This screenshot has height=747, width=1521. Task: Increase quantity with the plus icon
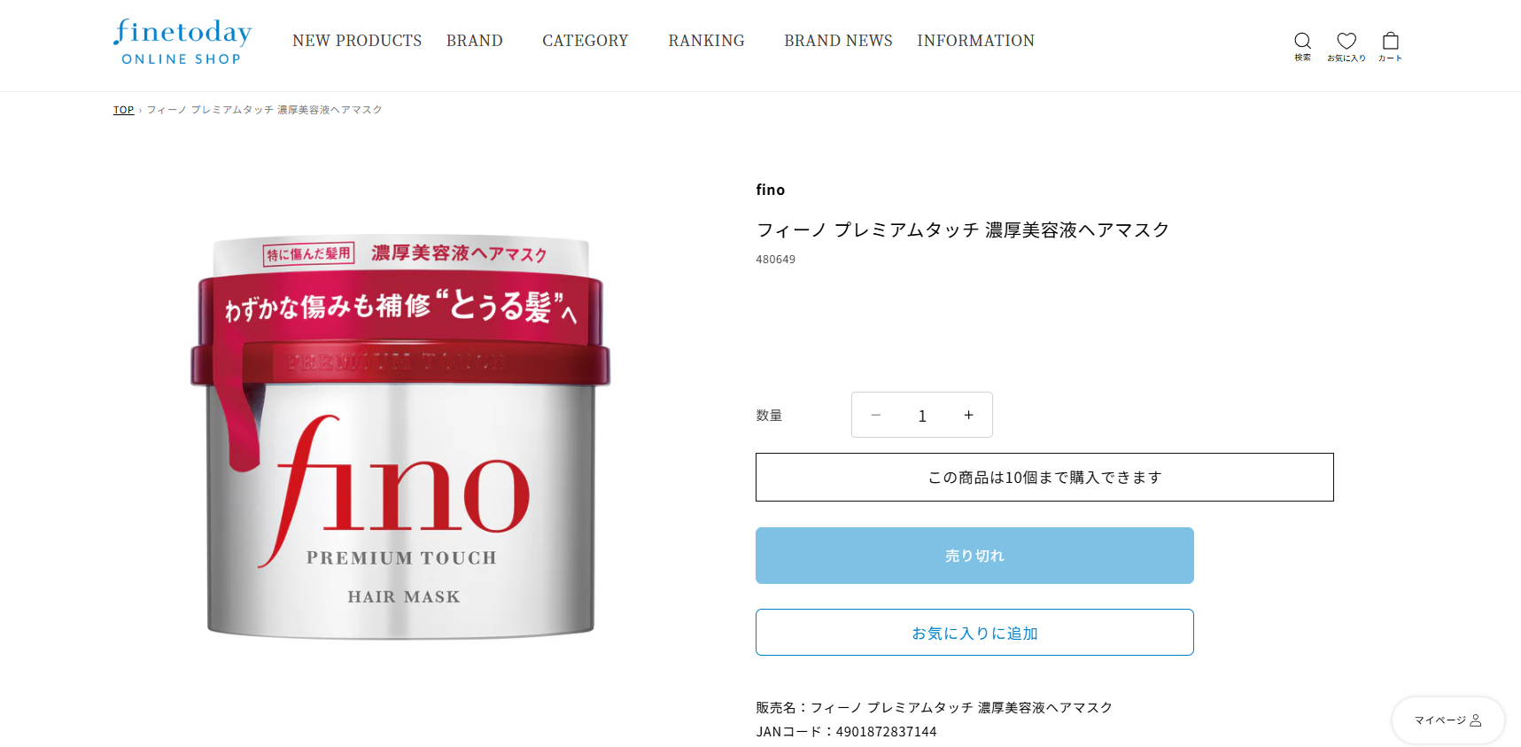point(969,415)
